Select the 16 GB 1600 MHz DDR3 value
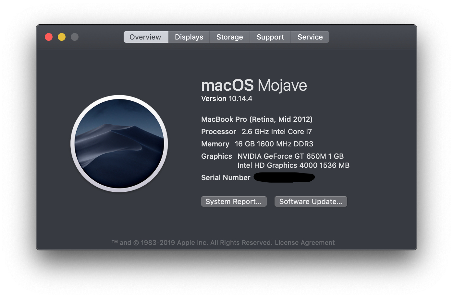The image size is (453, 298). (x=274, y=144)
